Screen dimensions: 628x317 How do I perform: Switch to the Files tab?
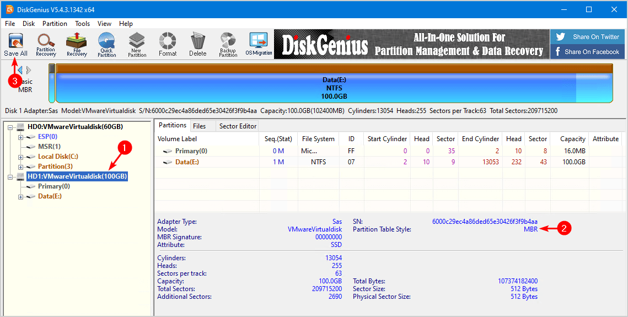pos(199,126)
